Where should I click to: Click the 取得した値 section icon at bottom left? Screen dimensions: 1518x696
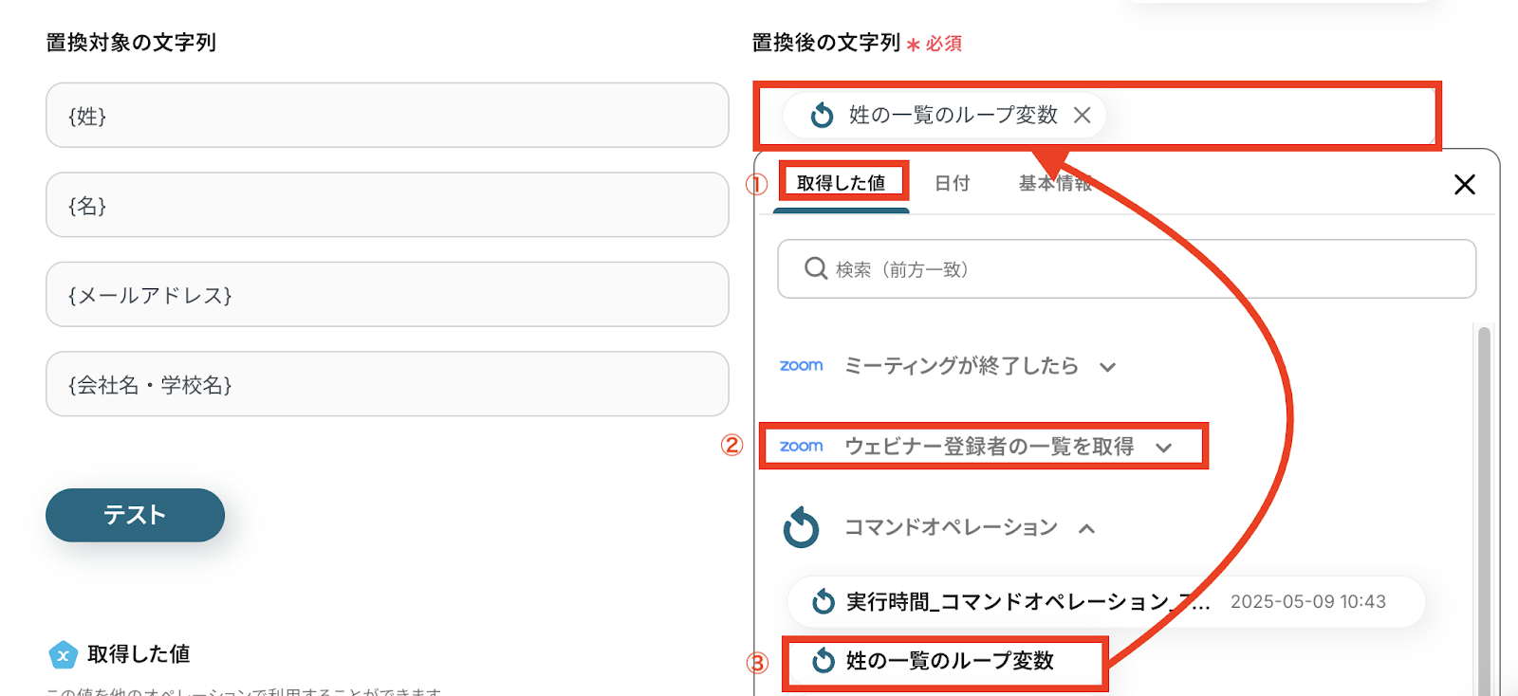coord(63,654)
